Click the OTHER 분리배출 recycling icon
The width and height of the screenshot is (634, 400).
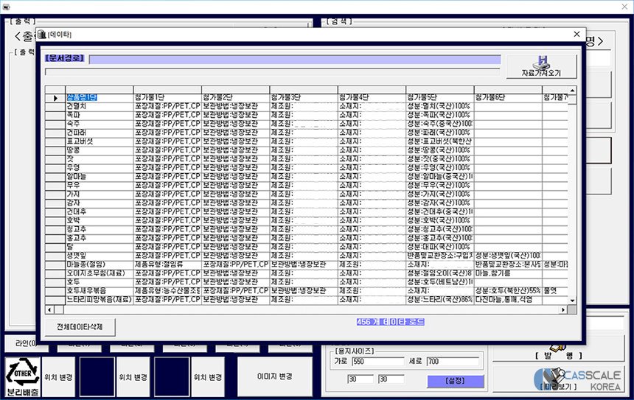[22, 377]
